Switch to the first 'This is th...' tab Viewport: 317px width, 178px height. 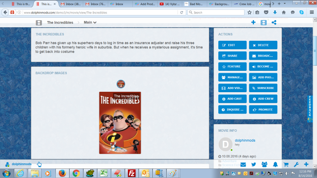(x=21, y=4)
